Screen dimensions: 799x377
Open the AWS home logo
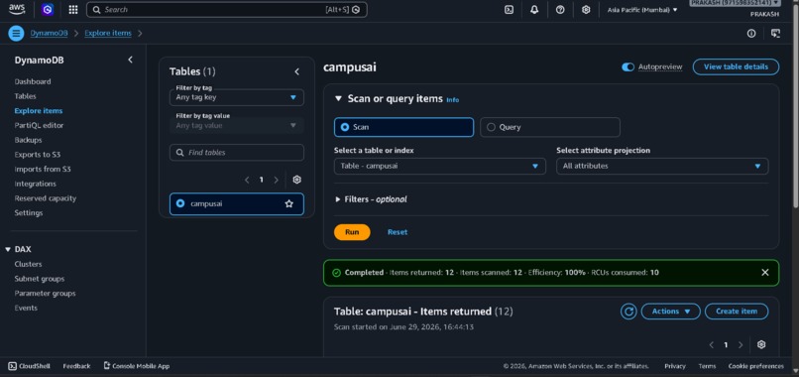(16, 9)
